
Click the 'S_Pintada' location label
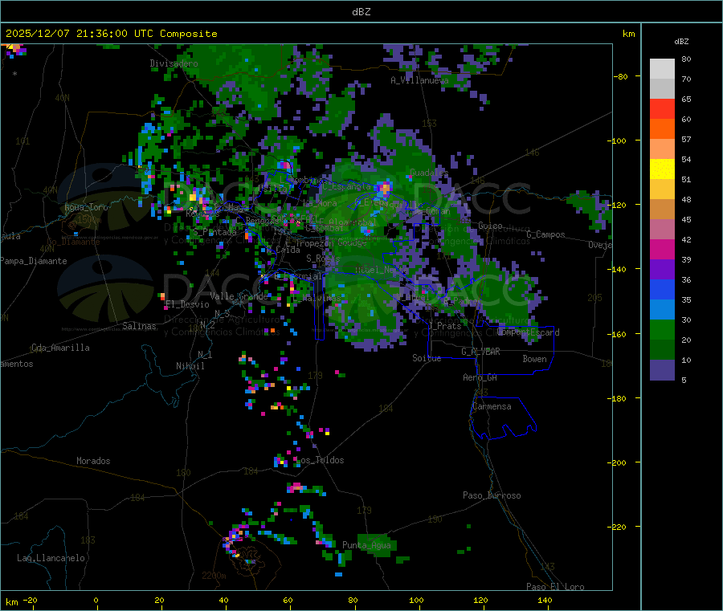214,232
